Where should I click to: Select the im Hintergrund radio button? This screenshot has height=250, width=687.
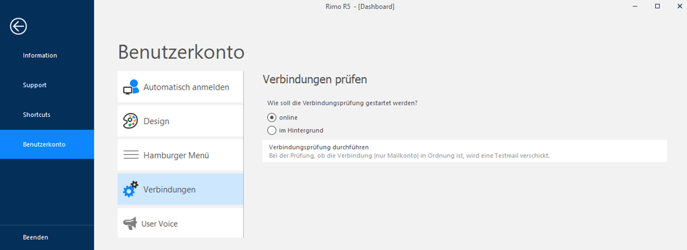pos(272,130)
